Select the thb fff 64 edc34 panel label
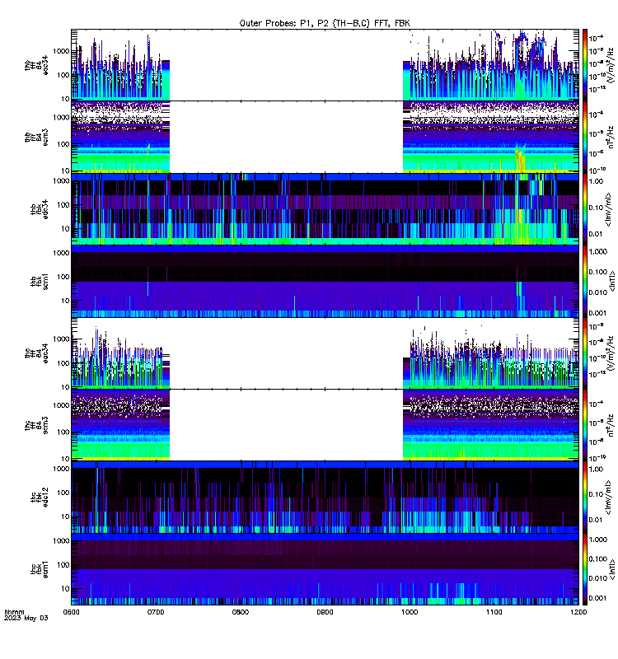Screen dimensions: 618x659 [36, 65]
